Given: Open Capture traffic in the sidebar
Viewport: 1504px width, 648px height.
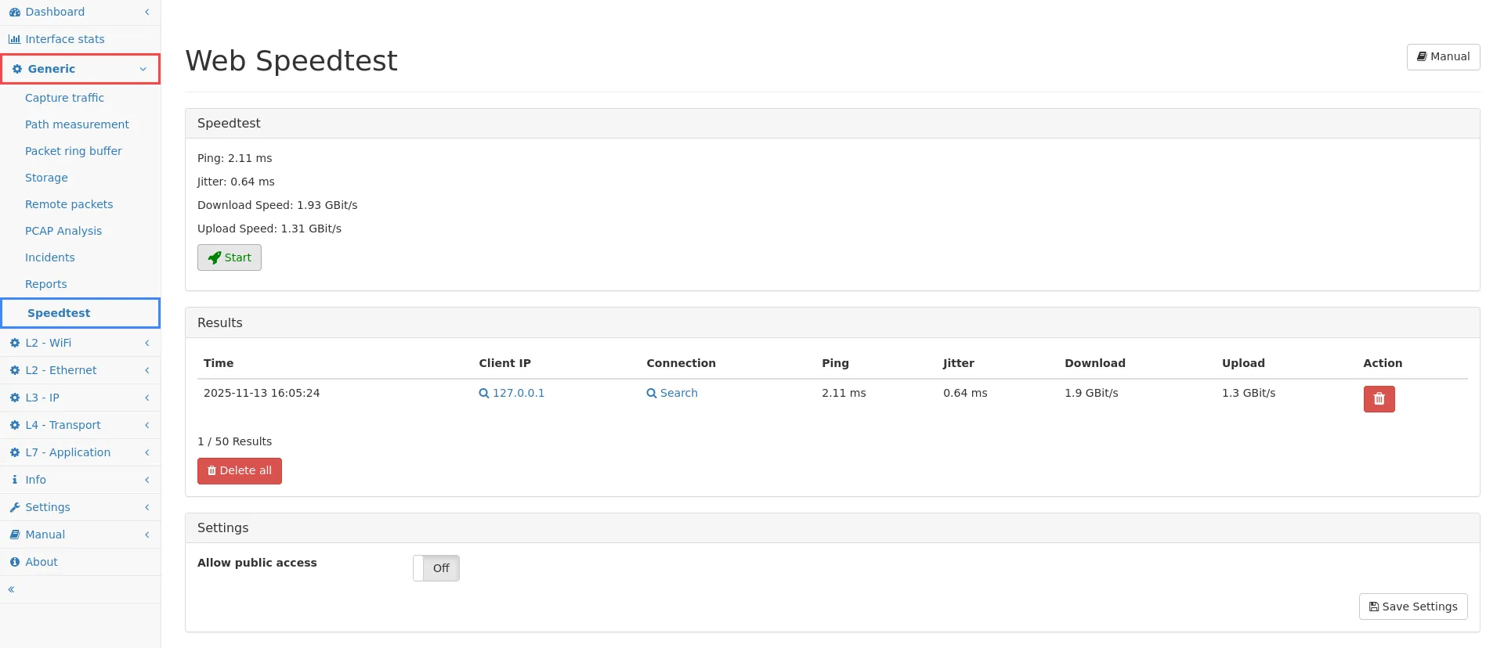Looking at the screenshot, I should point(64,98).
